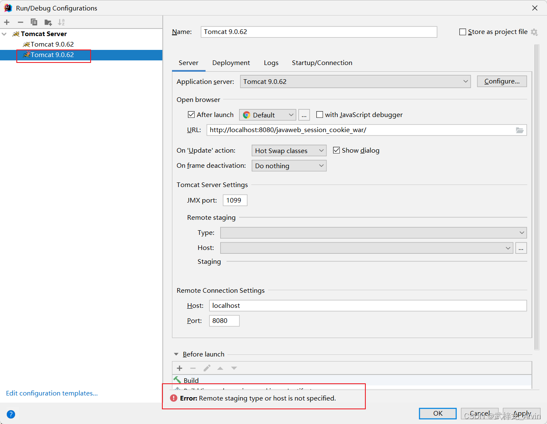This screenshot has width=547, height=424.
Task: Add new configuration with plus icon
Action: coord(7,22)
